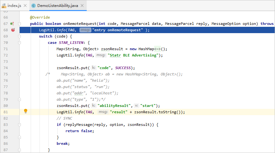Click the comment end fold marker on line 79

20,99
